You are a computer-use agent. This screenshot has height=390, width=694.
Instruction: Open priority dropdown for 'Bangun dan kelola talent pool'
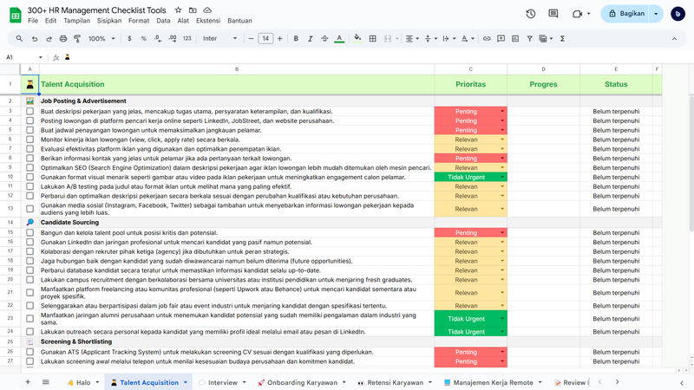pos(502,232)
